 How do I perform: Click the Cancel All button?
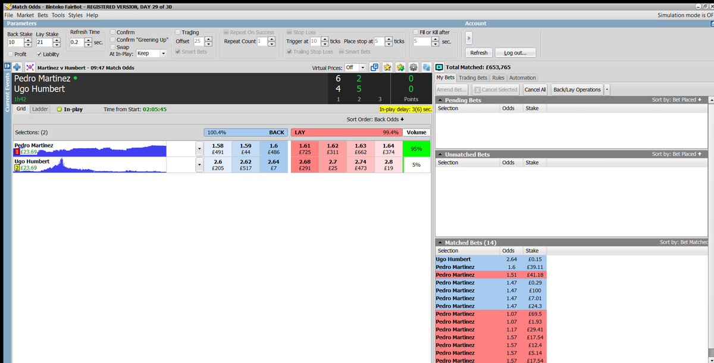(535, 89)
